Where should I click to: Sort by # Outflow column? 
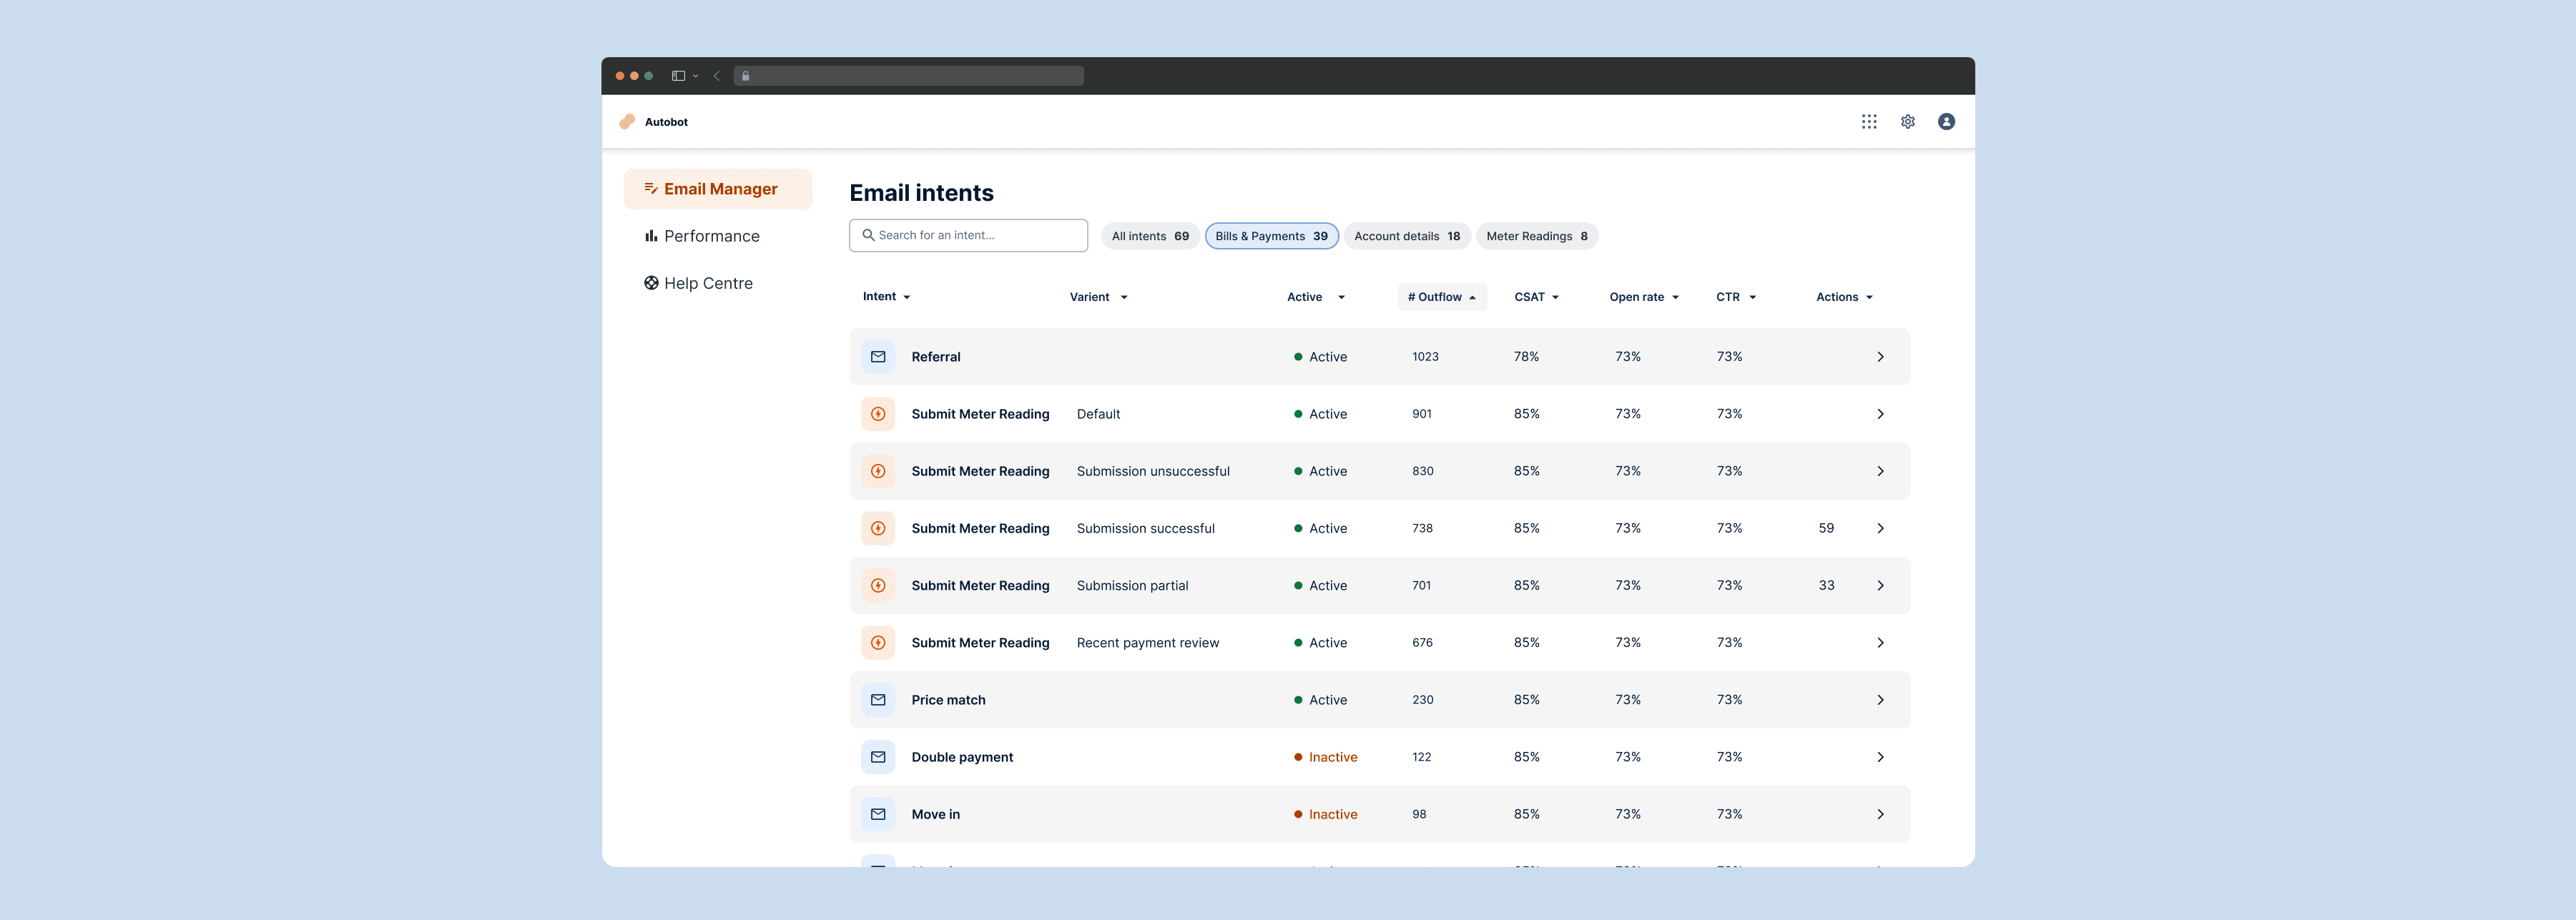click(x=1442, y=297)
